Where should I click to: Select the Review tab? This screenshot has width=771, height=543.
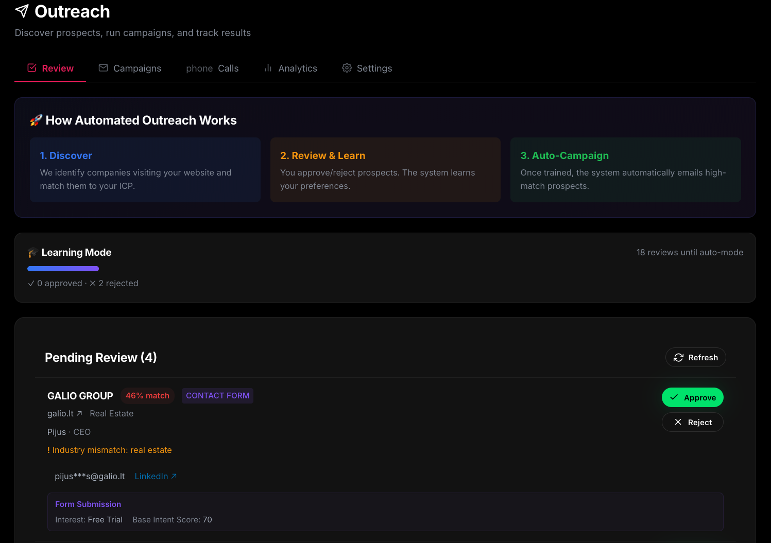[x=58, y=68]
